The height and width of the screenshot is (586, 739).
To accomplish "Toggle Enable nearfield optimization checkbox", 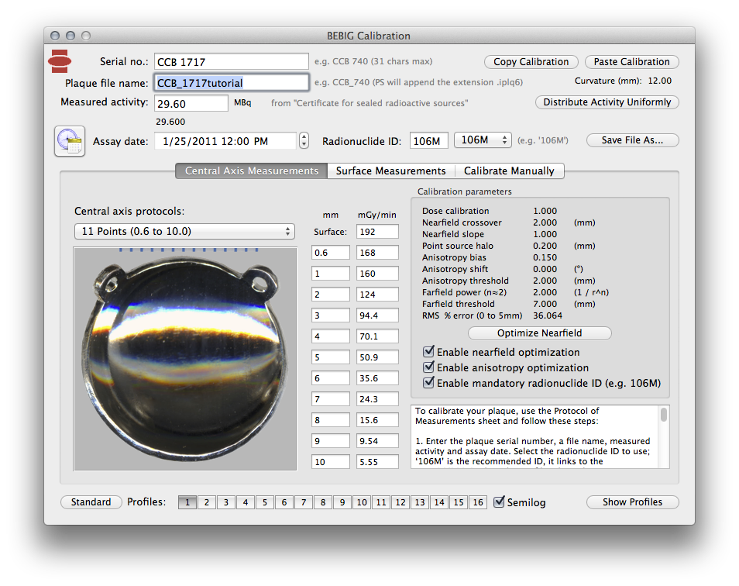I will pos(428,352).
